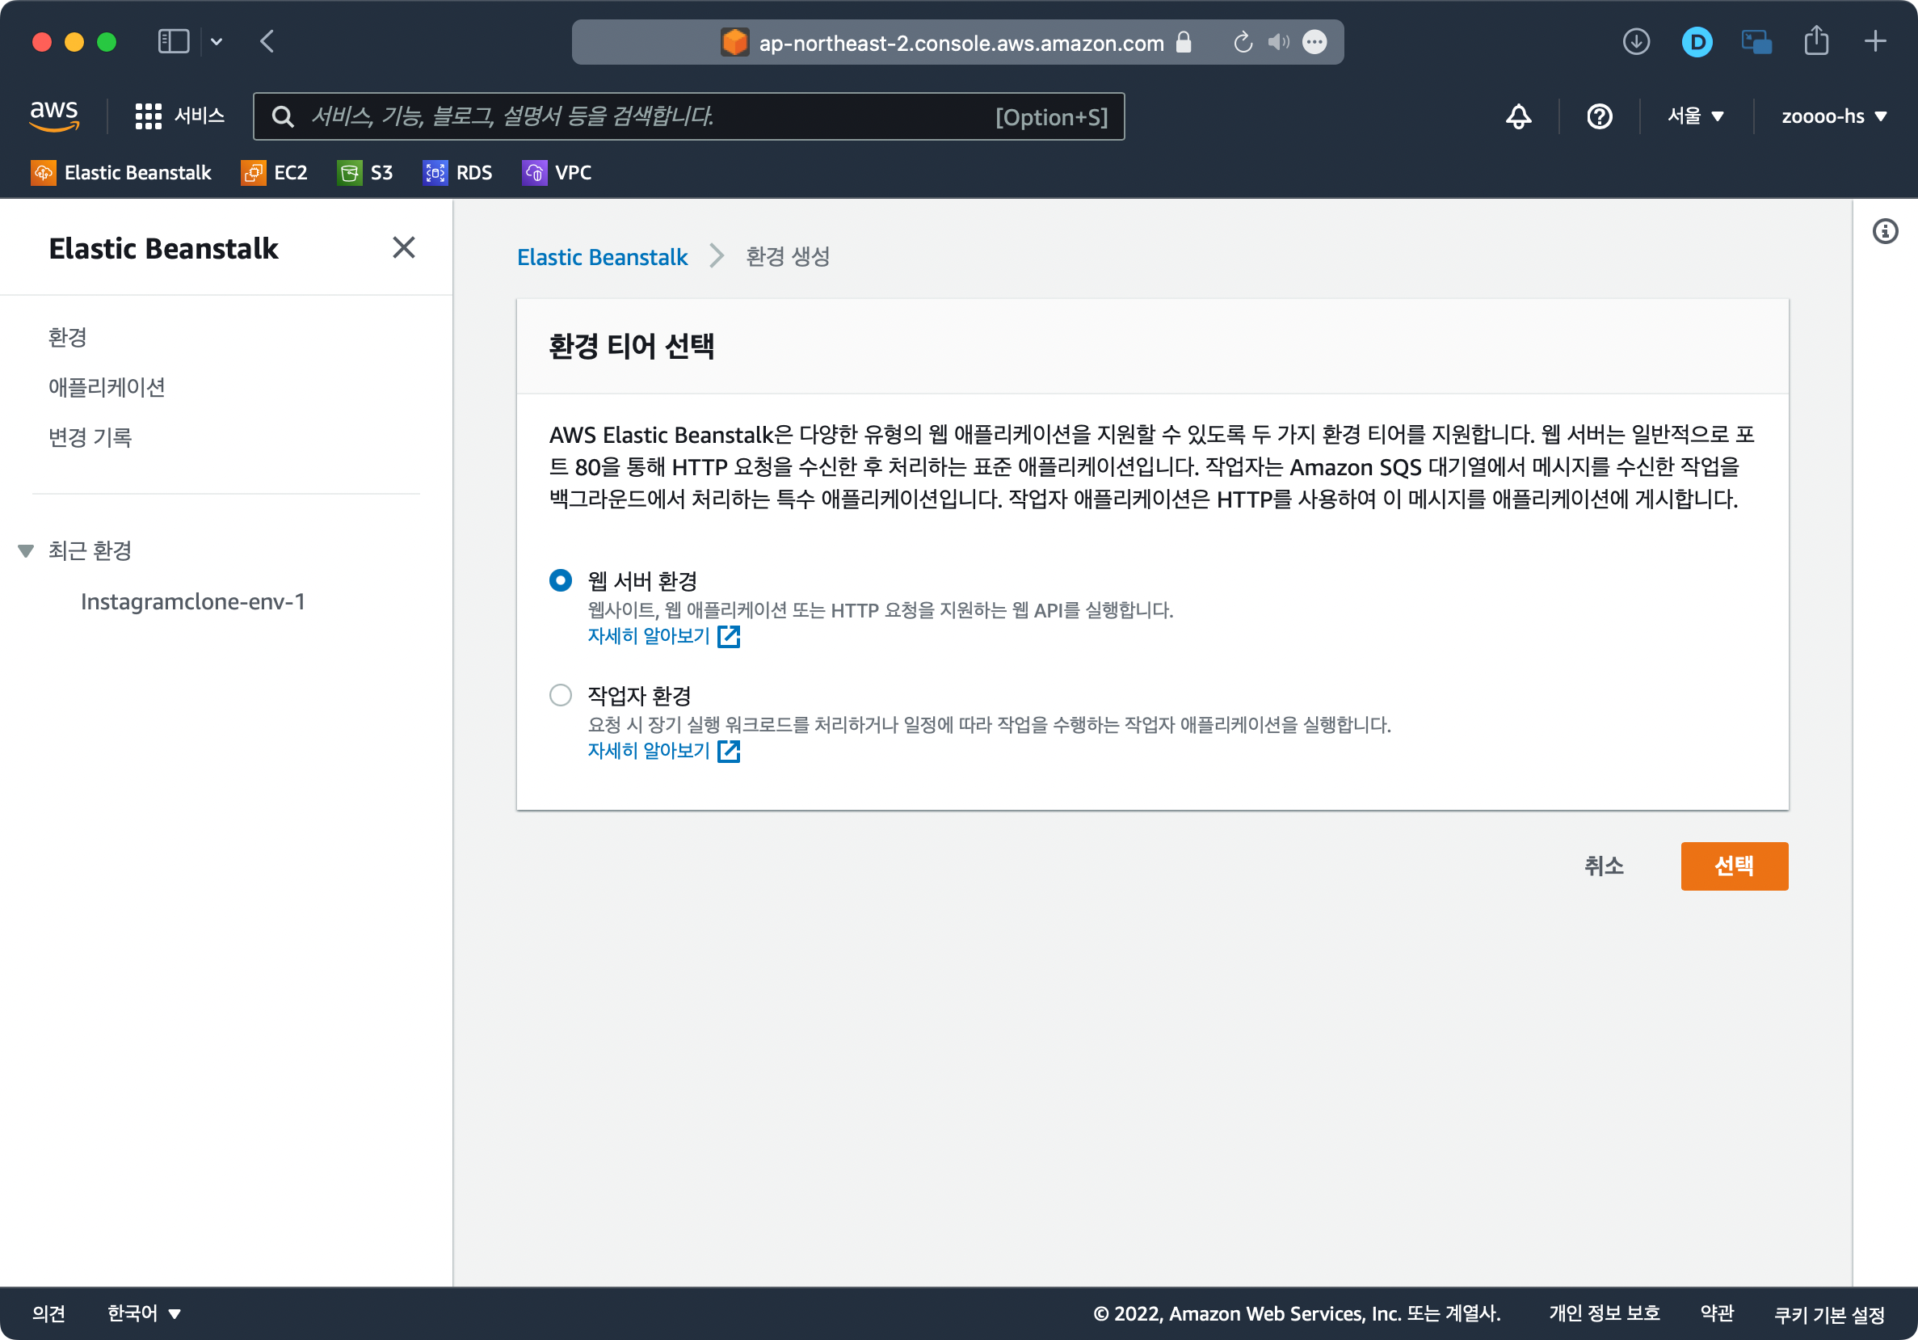1918x1340 pixels.
Task: Click the blue D extension icon
Action: coord(1697,42)
